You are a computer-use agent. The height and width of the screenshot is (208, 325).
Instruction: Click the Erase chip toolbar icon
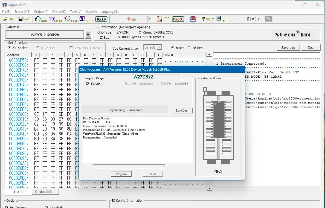tap(163, 19)
